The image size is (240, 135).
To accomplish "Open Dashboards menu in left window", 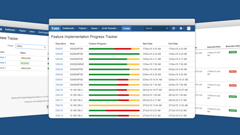I will pos(10,30).
